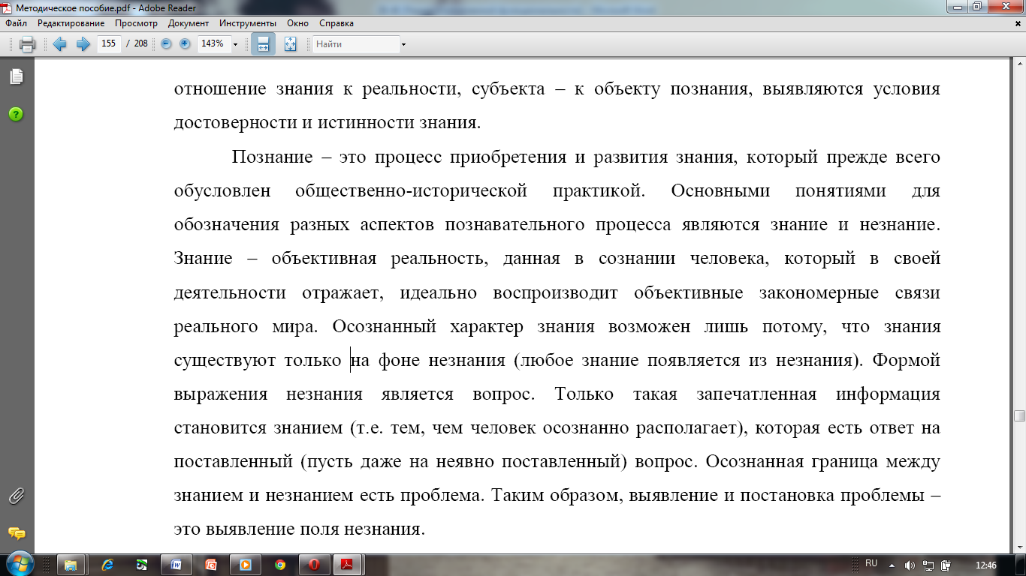This screenshot has width=1026, height=576.
Task: Open the Окно menu
Action: click(x=298, y=23)
